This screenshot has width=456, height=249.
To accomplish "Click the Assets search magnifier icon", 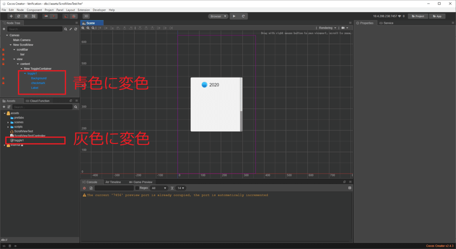I will 76,107.
